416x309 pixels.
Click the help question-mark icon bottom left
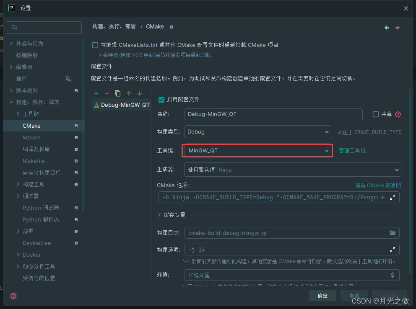click(13, 296)
